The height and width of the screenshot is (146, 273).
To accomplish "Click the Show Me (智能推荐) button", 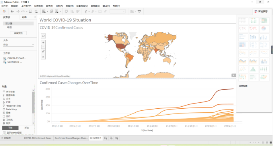I will pyautogui.click(x=261, y=12).
